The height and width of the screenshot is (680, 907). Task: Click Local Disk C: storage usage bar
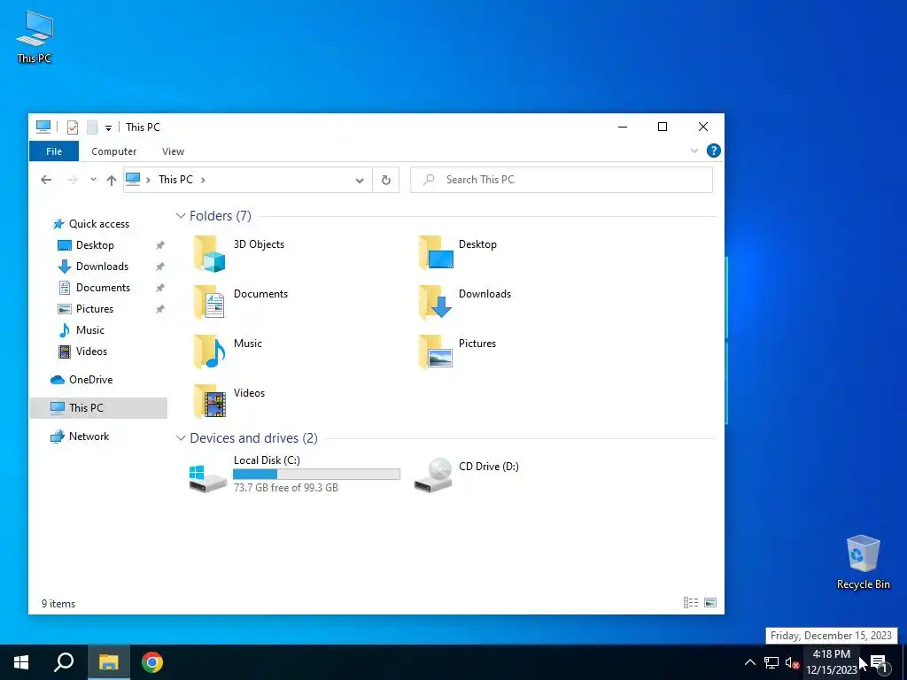[316, 475]
